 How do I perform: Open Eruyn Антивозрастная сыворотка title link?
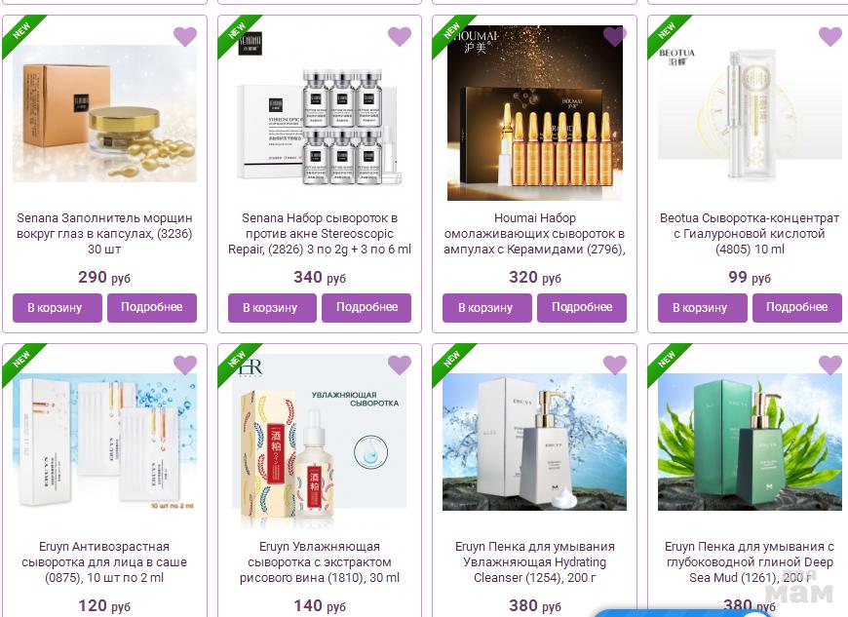click(x=104, y=561)
